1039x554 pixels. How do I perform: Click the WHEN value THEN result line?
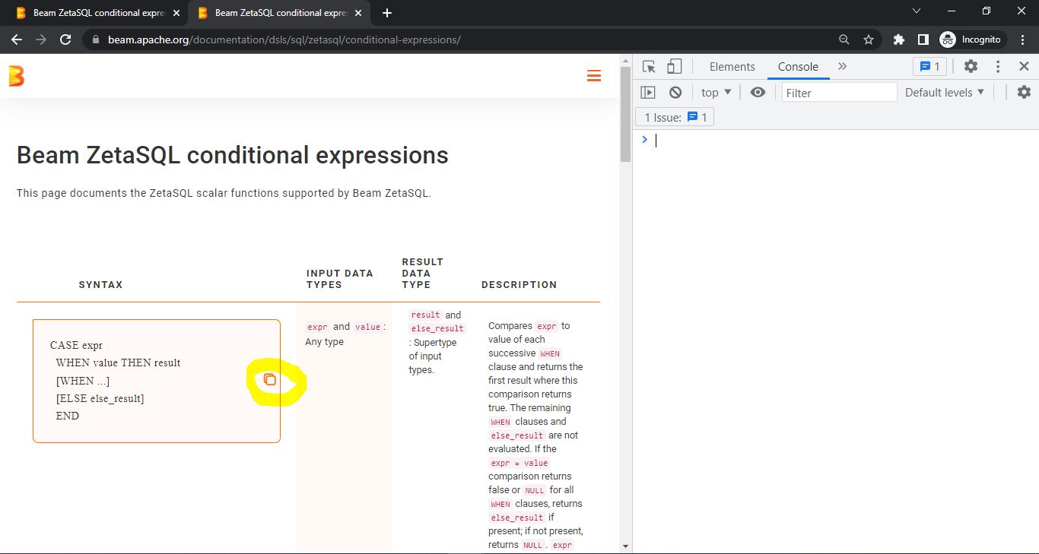(x=118, y=362)
